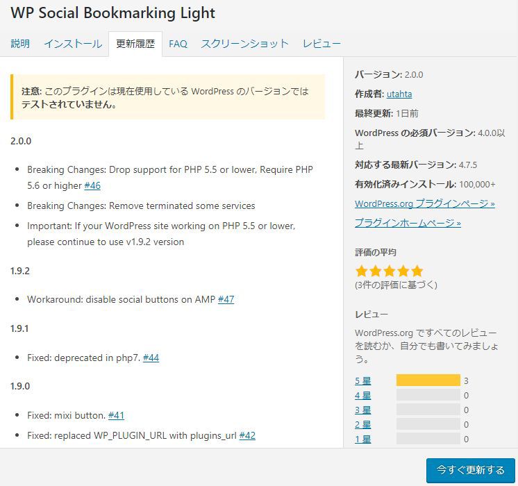Click the average rating stars
This screenshot has height=486, width=518.
pyautogui.click(x=390, y=271)
